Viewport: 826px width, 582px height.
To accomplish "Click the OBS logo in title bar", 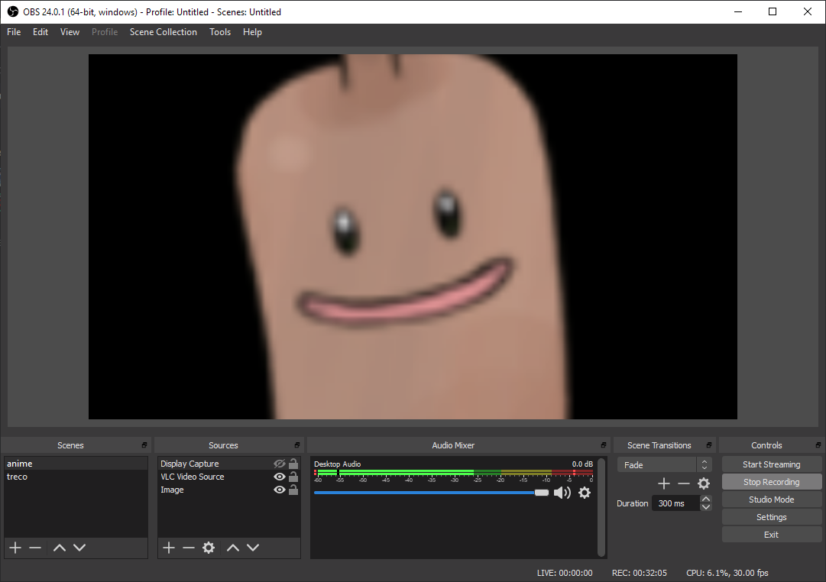I will (13, 11).
